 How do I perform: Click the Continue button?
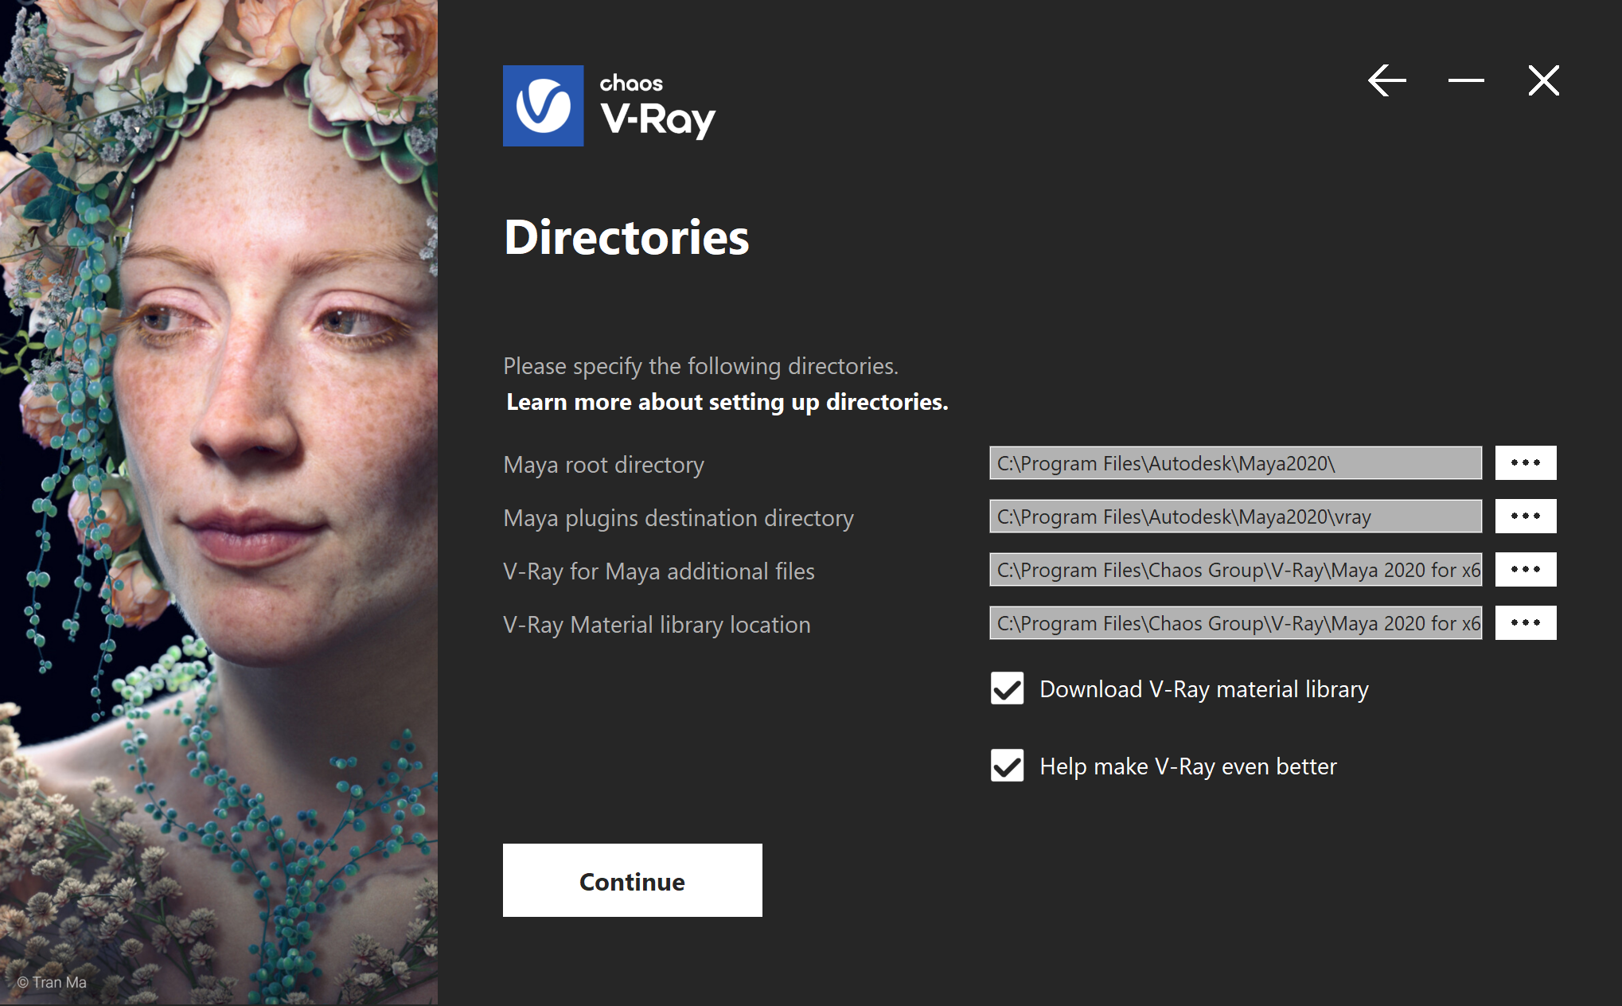click(632, 880)
